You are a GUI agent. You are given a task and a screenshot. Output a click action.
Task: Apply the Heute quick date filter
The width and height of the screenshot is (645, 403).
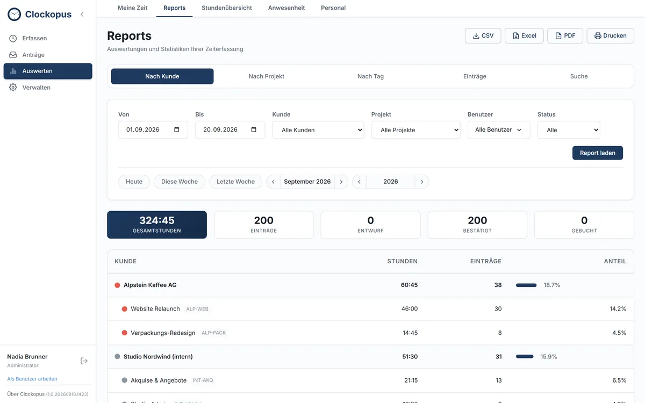click(x=134, y=182)
